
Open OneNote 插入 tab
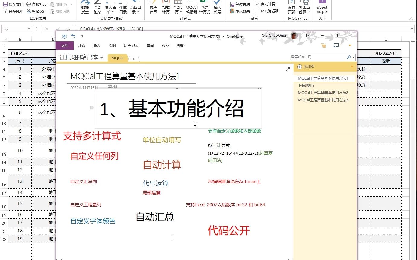[x=97, y=46]
